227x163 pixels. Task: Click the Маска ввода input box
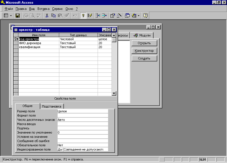(x=83, y=124)
